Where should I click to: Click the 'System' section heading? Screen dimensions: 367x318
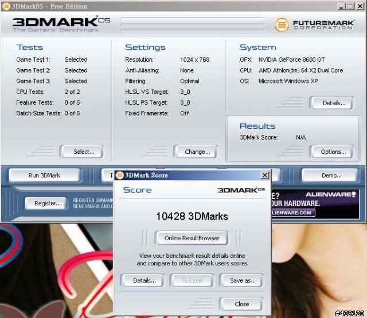pos(258,47)
